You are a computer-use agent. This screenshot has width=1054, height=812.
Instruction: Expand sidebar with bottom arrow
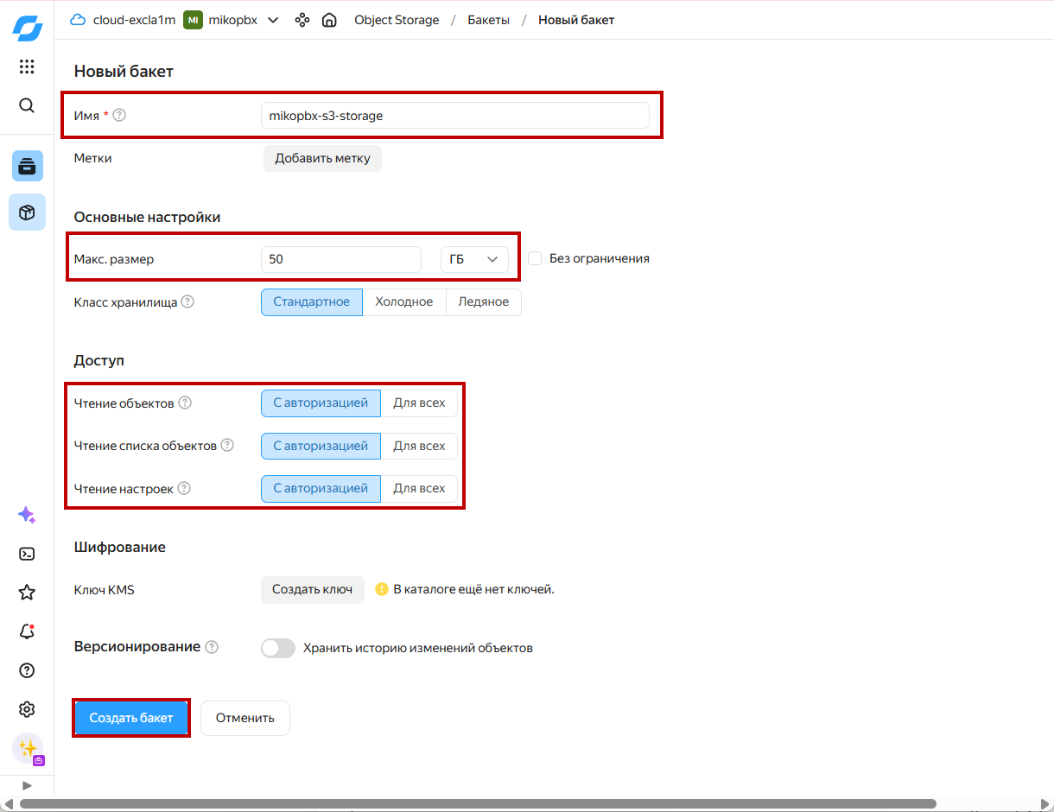pyautogui.click(x=27, y=785)
